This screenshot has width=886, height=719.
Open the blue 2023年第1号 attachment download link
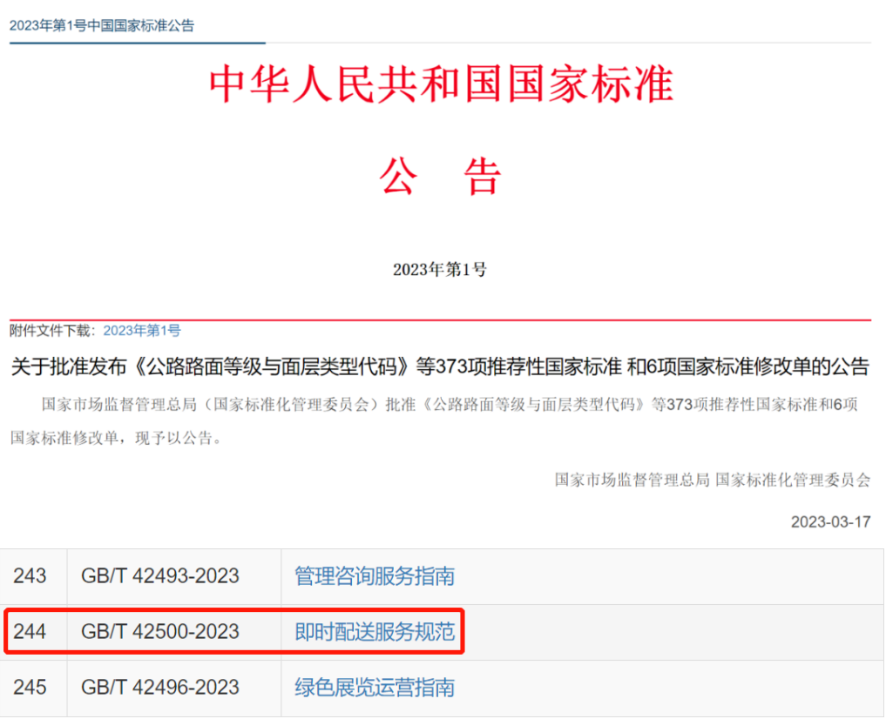[x=142, y=331]
